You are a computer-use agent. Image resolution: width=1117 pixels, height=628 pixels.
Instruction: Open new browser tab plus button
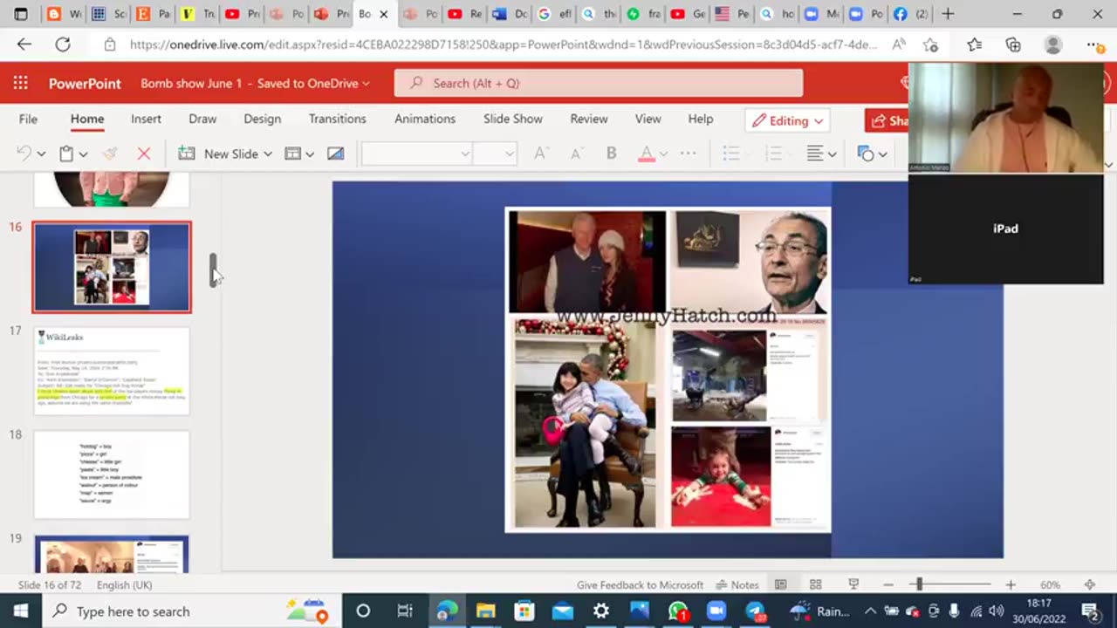point(948,14)
